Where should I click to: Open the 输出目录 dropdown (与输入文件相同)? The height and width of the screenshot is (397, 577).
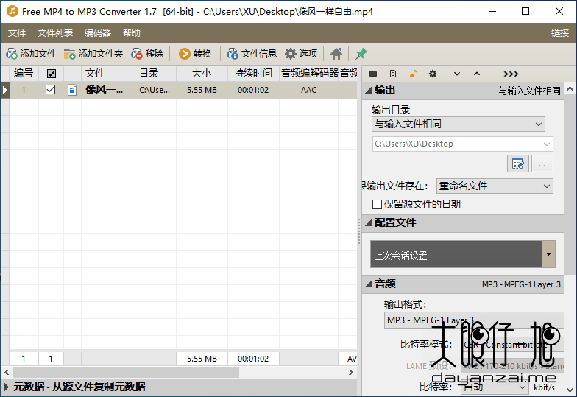[x=458, y=124]
